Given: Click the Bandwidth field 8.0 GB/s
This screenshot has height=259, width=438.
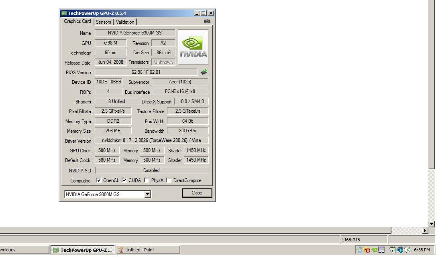Looking at the screenshot, I should click(188, 131).
